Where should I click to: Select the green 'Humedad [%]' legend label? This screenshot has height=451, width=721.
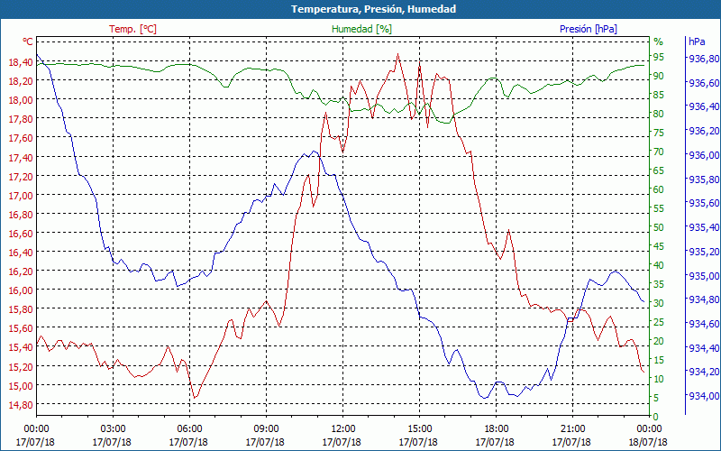point(362,29)
